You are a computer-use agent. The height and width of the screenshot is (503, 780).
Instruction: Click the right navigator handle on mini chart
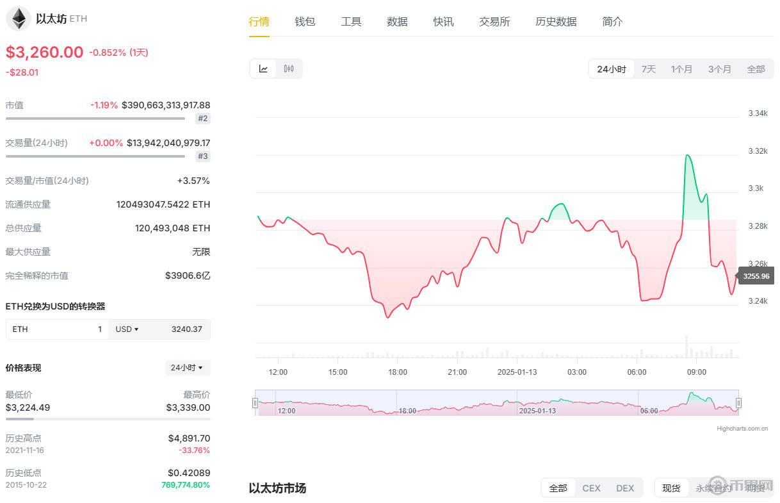pyautogui.click(x=739, y=402)
